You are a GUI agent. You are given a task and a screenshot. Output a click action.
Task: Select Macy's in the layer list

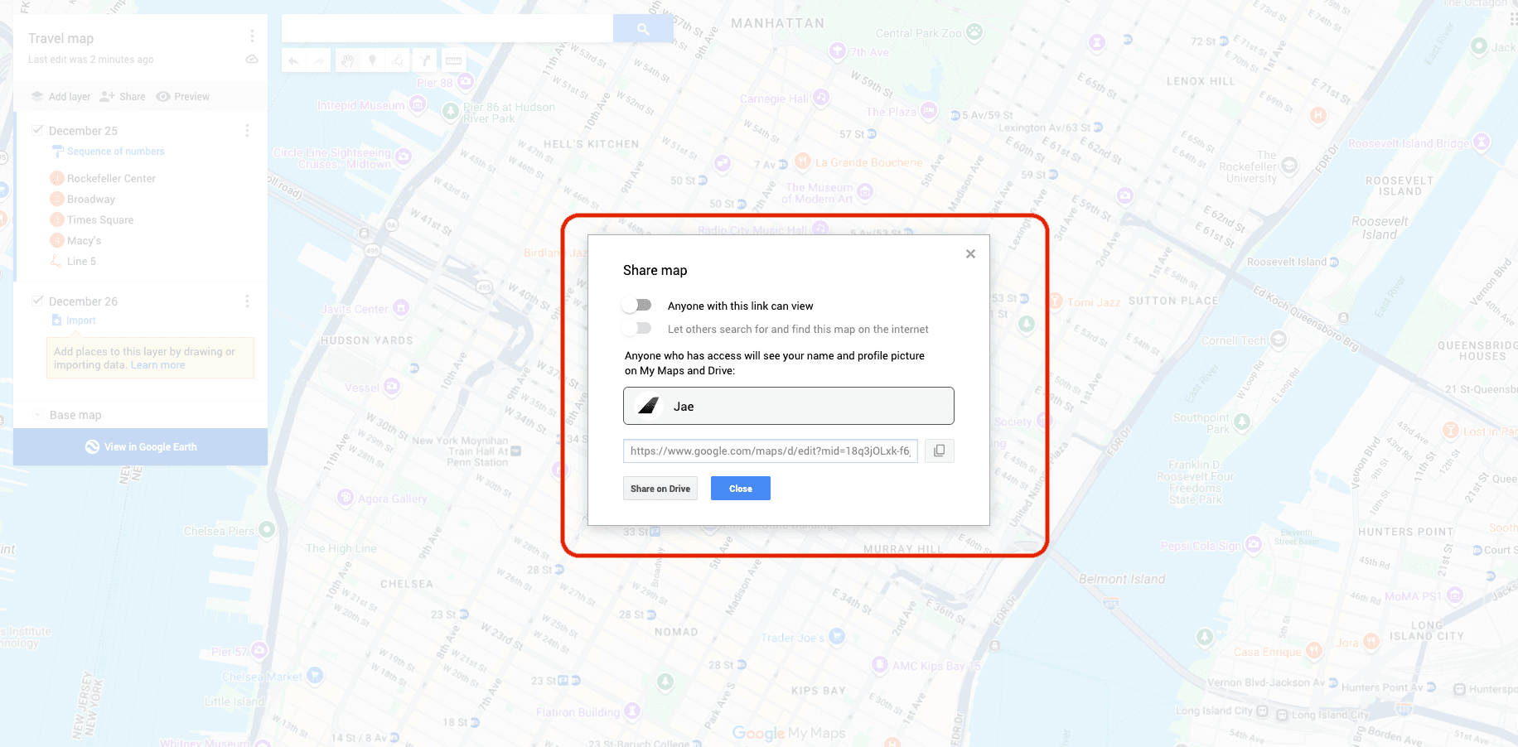point(84,240)
